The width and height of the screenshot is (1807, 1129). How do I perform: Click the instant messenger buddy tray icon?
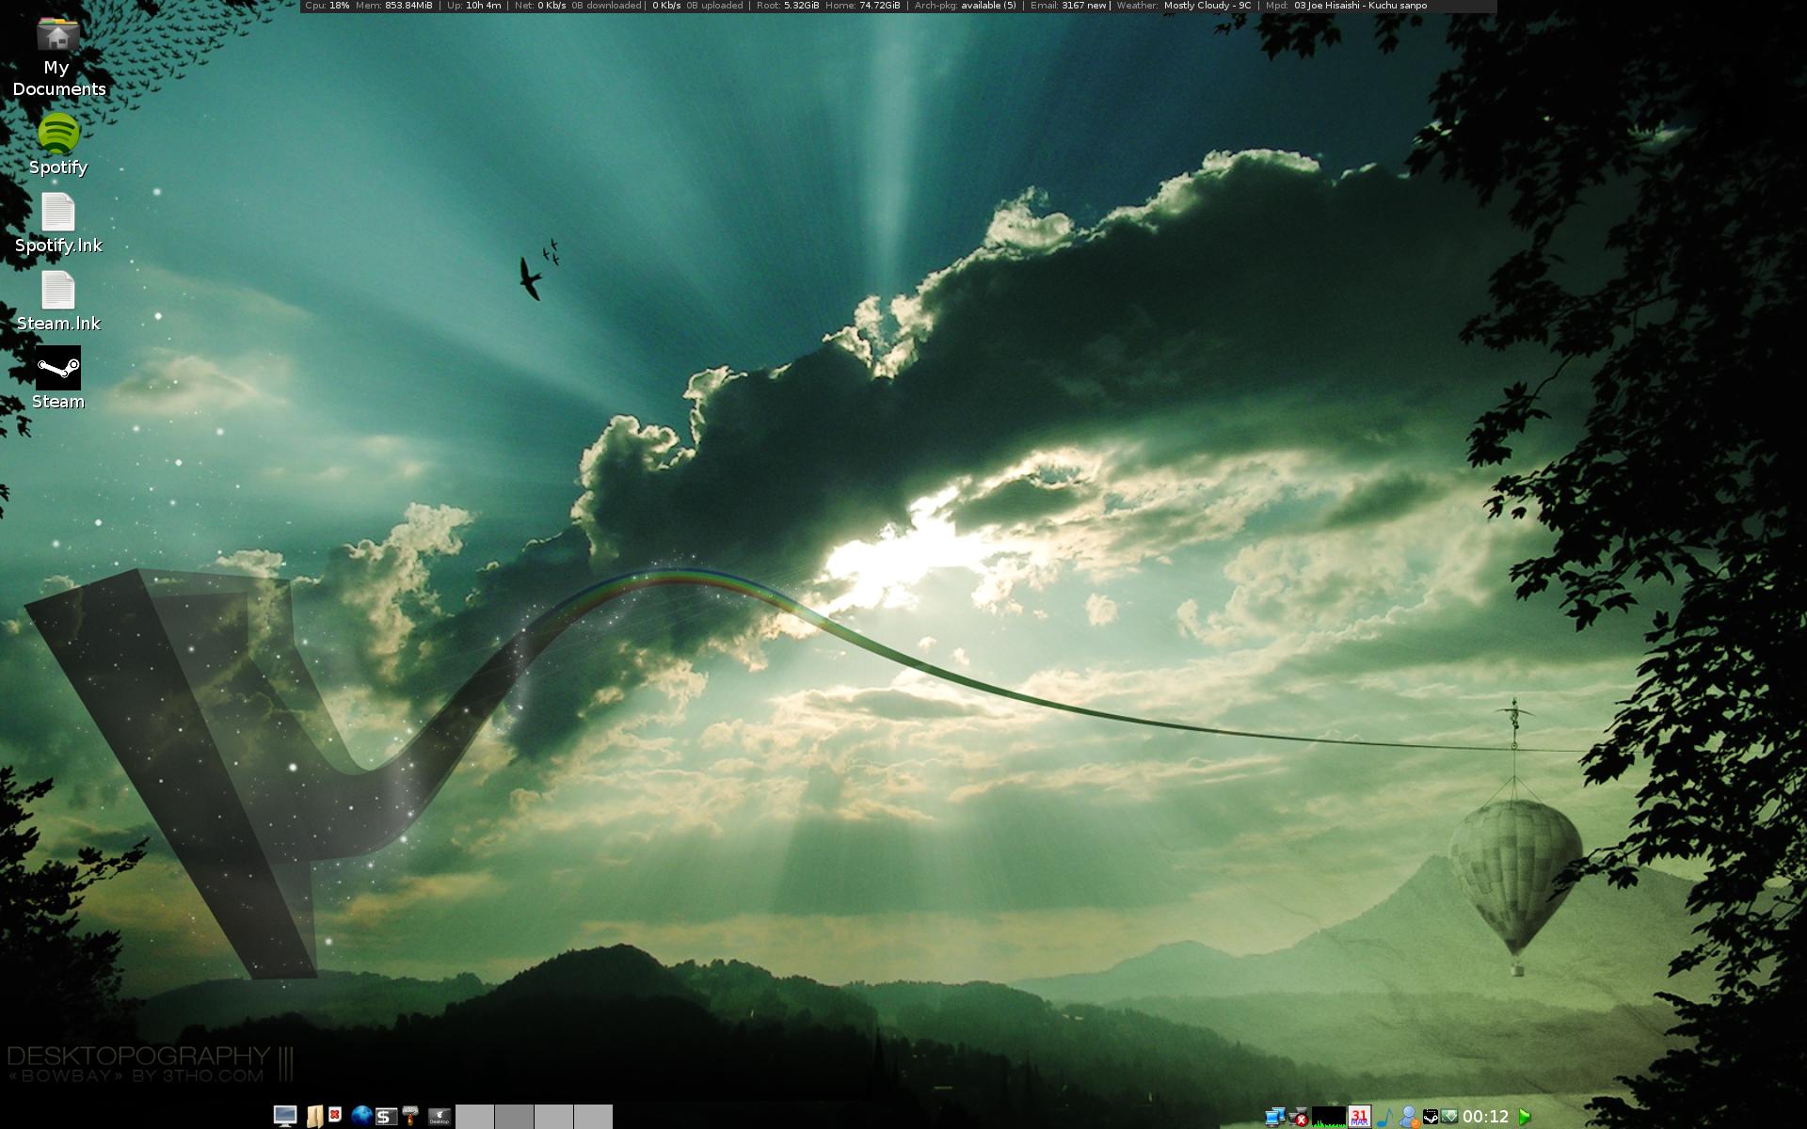point(1409,1117)
